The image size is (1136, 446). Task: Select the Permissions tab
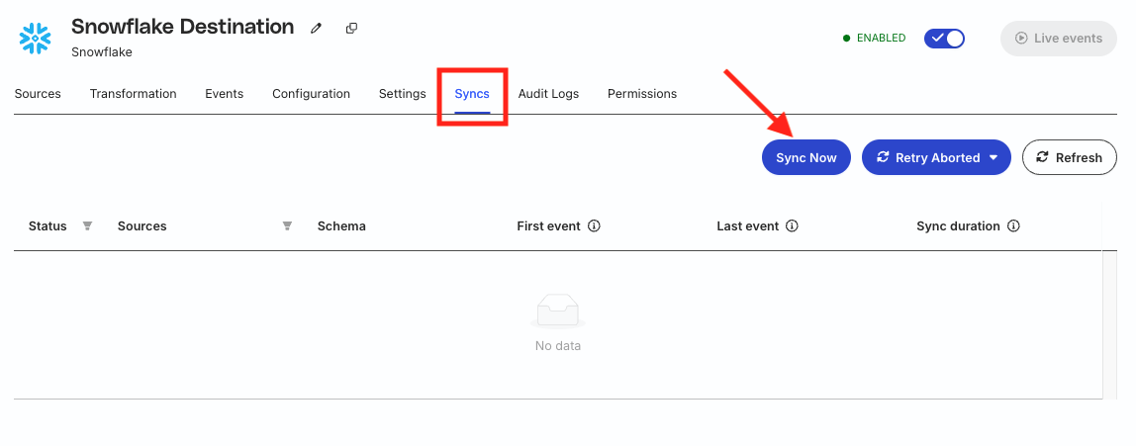(x=642, y=94)
